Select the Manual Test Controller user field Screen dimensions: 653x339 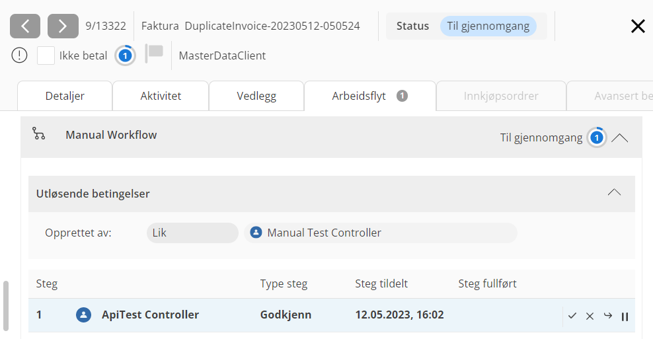point(381,233)
